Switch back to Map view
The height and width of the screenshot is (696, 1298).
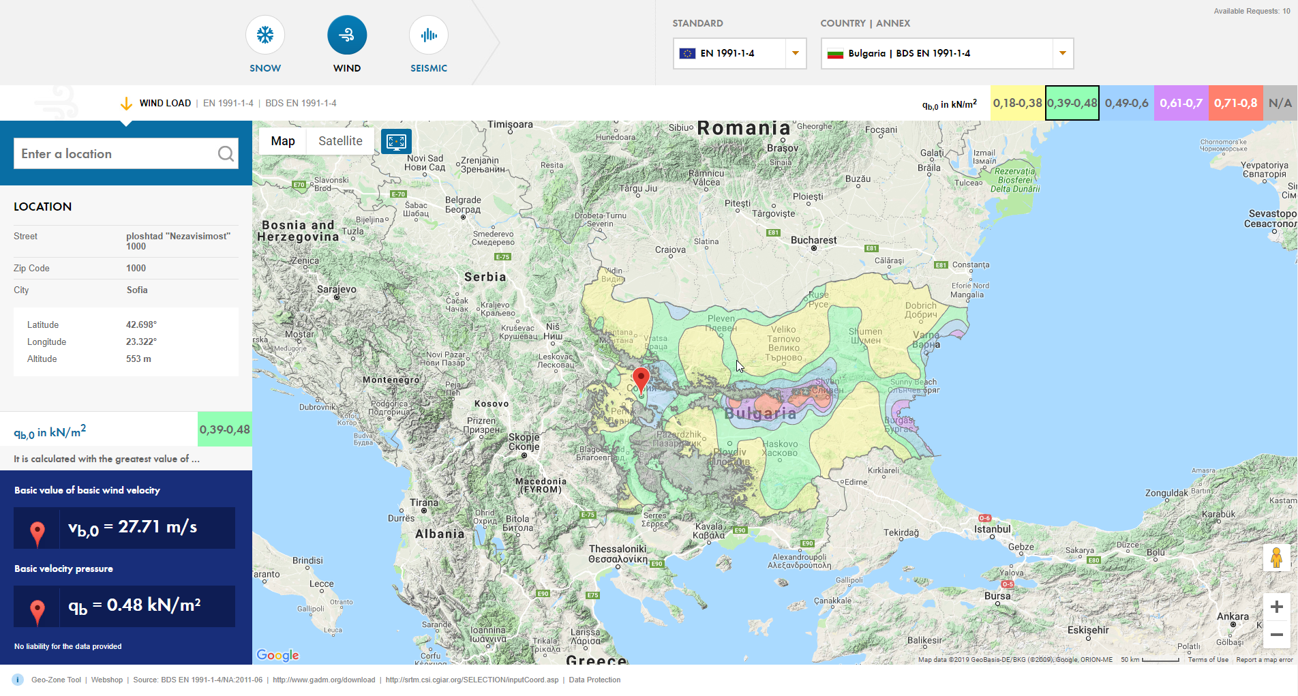pyautogui.click(x=282, y=141)
